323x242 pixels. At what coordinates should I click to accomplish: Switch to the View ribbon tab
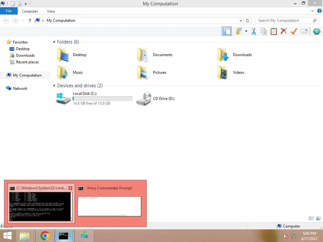51,11
